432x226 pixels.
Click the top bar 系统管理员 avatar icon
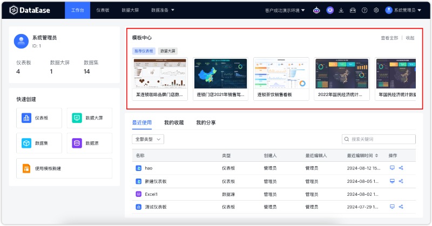389,10
